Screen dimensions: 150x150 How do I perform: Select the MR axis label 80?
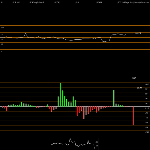tap(146, 89)
